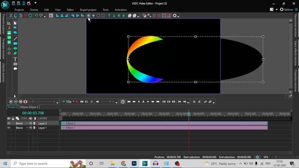
Task: Click the green move up arrow icon
Action: click(x=109, y=15)
